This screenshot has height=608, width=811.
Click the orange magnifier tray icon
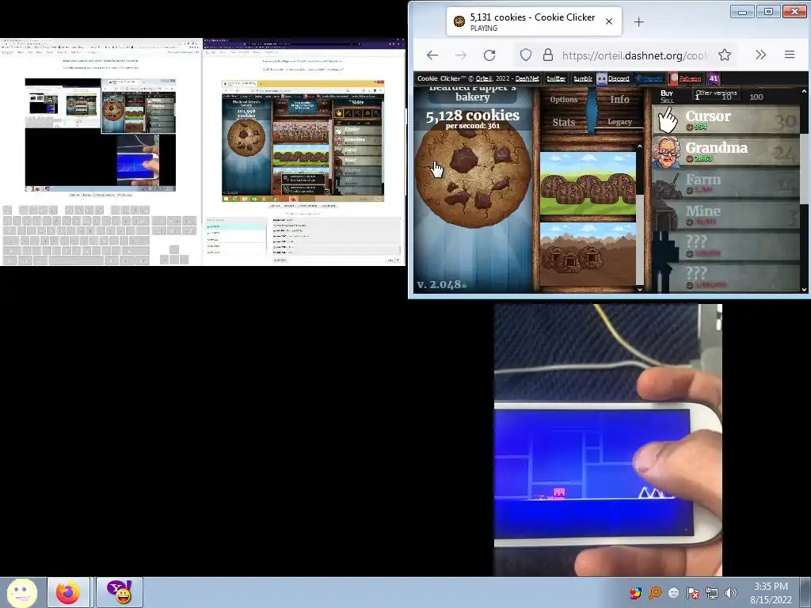(654, 593)
